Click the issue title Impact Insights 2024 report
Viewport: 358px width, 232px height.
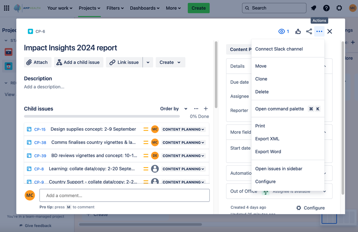coord(70,48)
